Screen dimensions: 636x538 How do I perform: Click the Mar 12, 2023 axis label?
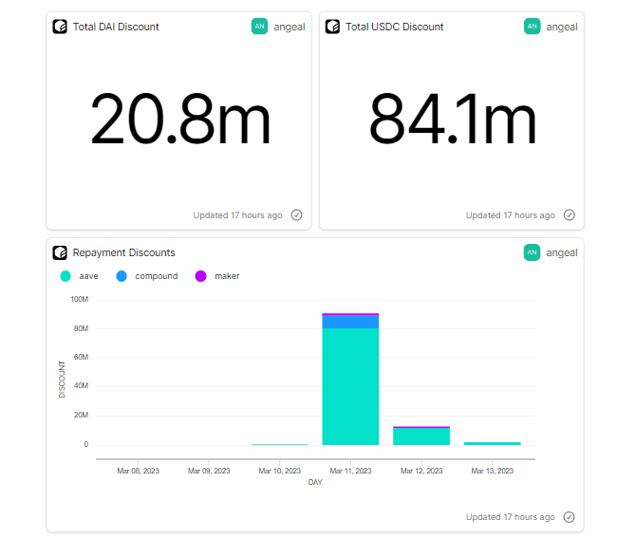click(x=421, y=471)
